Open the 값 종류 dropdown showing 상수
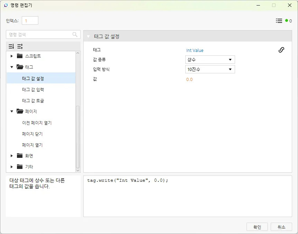The height and width of the screenshot is (234, 298). (210, 60)
